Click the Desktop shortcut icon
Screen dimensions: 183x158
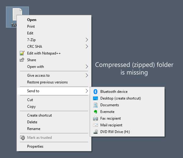tap(95, 98)
